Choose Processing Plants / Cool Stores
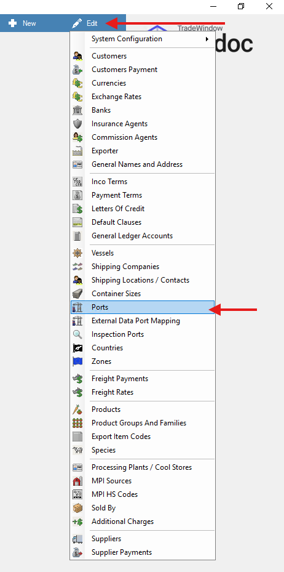 pyautogui.click(x=142, y=467)
